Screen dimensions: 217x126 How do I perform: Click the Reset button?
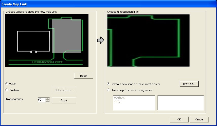[x=84, y=76]
